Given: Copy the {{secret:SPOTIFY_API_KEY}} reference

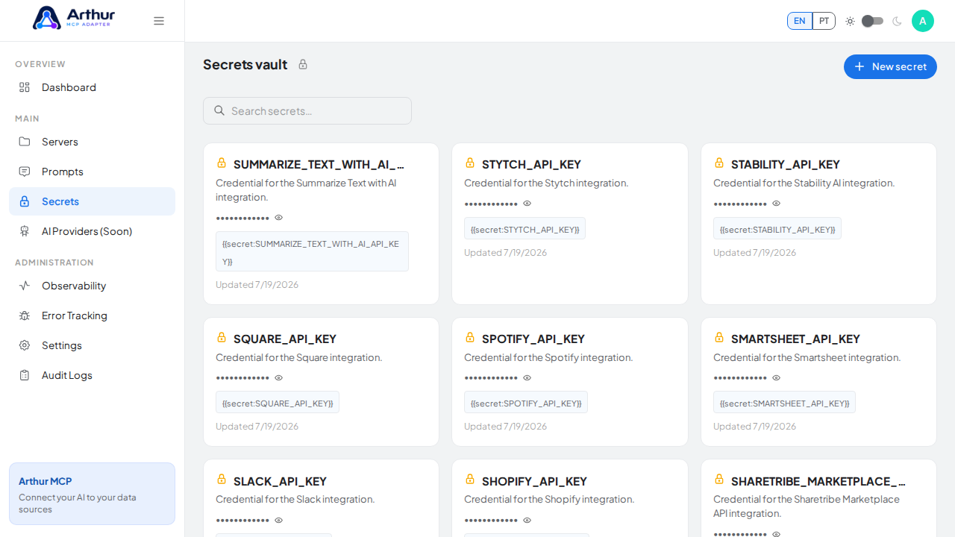Looking at the screenshot, I should pos(526,403).
